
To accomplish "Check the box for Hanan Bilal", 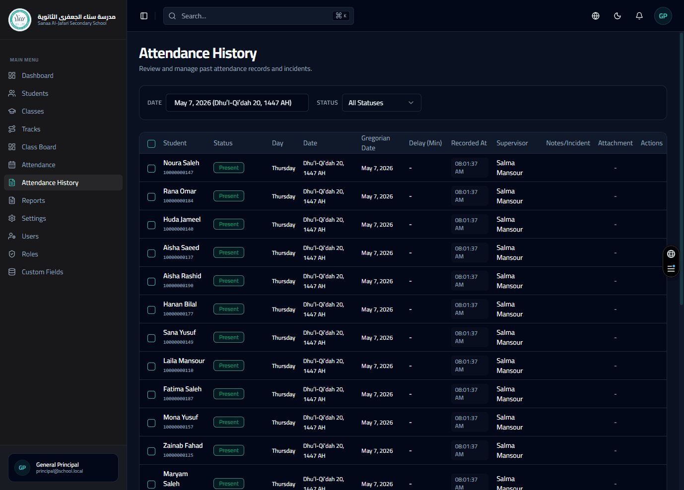I will (151, 310).
